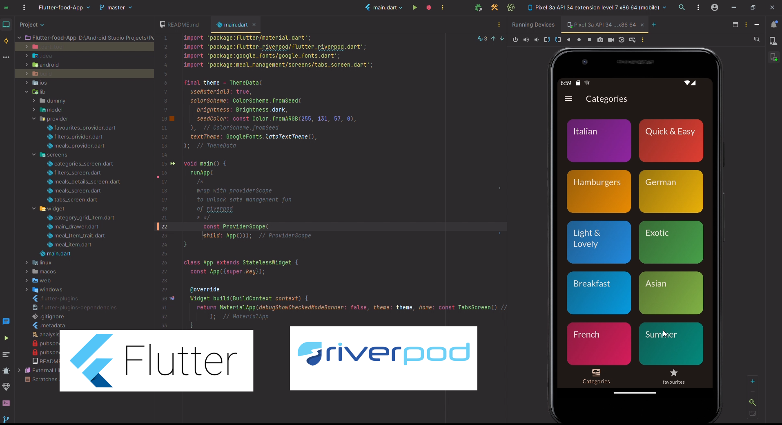Tap the emulator Home circle button
Screen dimensions: 782x425
coord(579,40)
